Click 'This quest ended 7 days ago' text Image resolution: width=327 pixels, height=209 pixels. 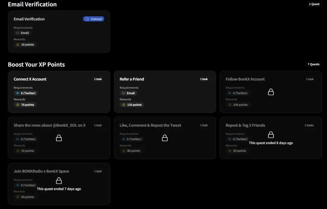tap(59, 189)
